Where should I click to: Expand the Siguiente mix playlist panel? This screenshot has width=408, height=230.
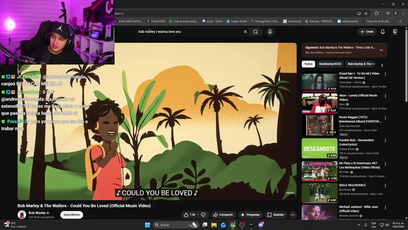point(381,50)
